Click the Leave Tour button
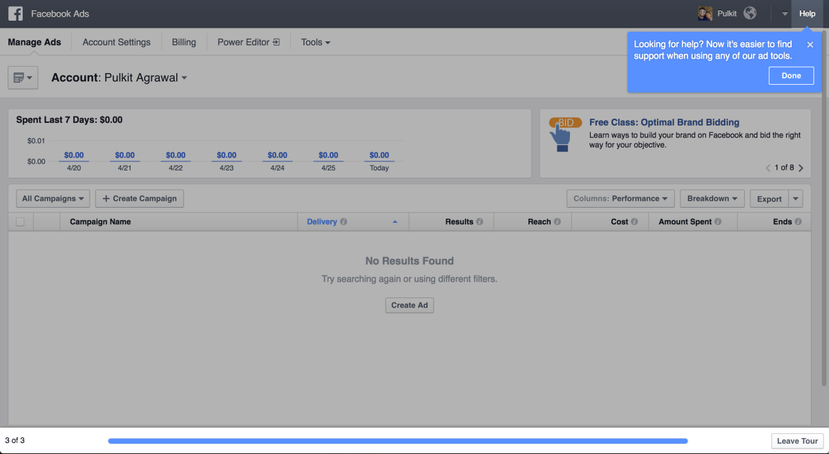This screenshot has width=829, height=454. 797,441
